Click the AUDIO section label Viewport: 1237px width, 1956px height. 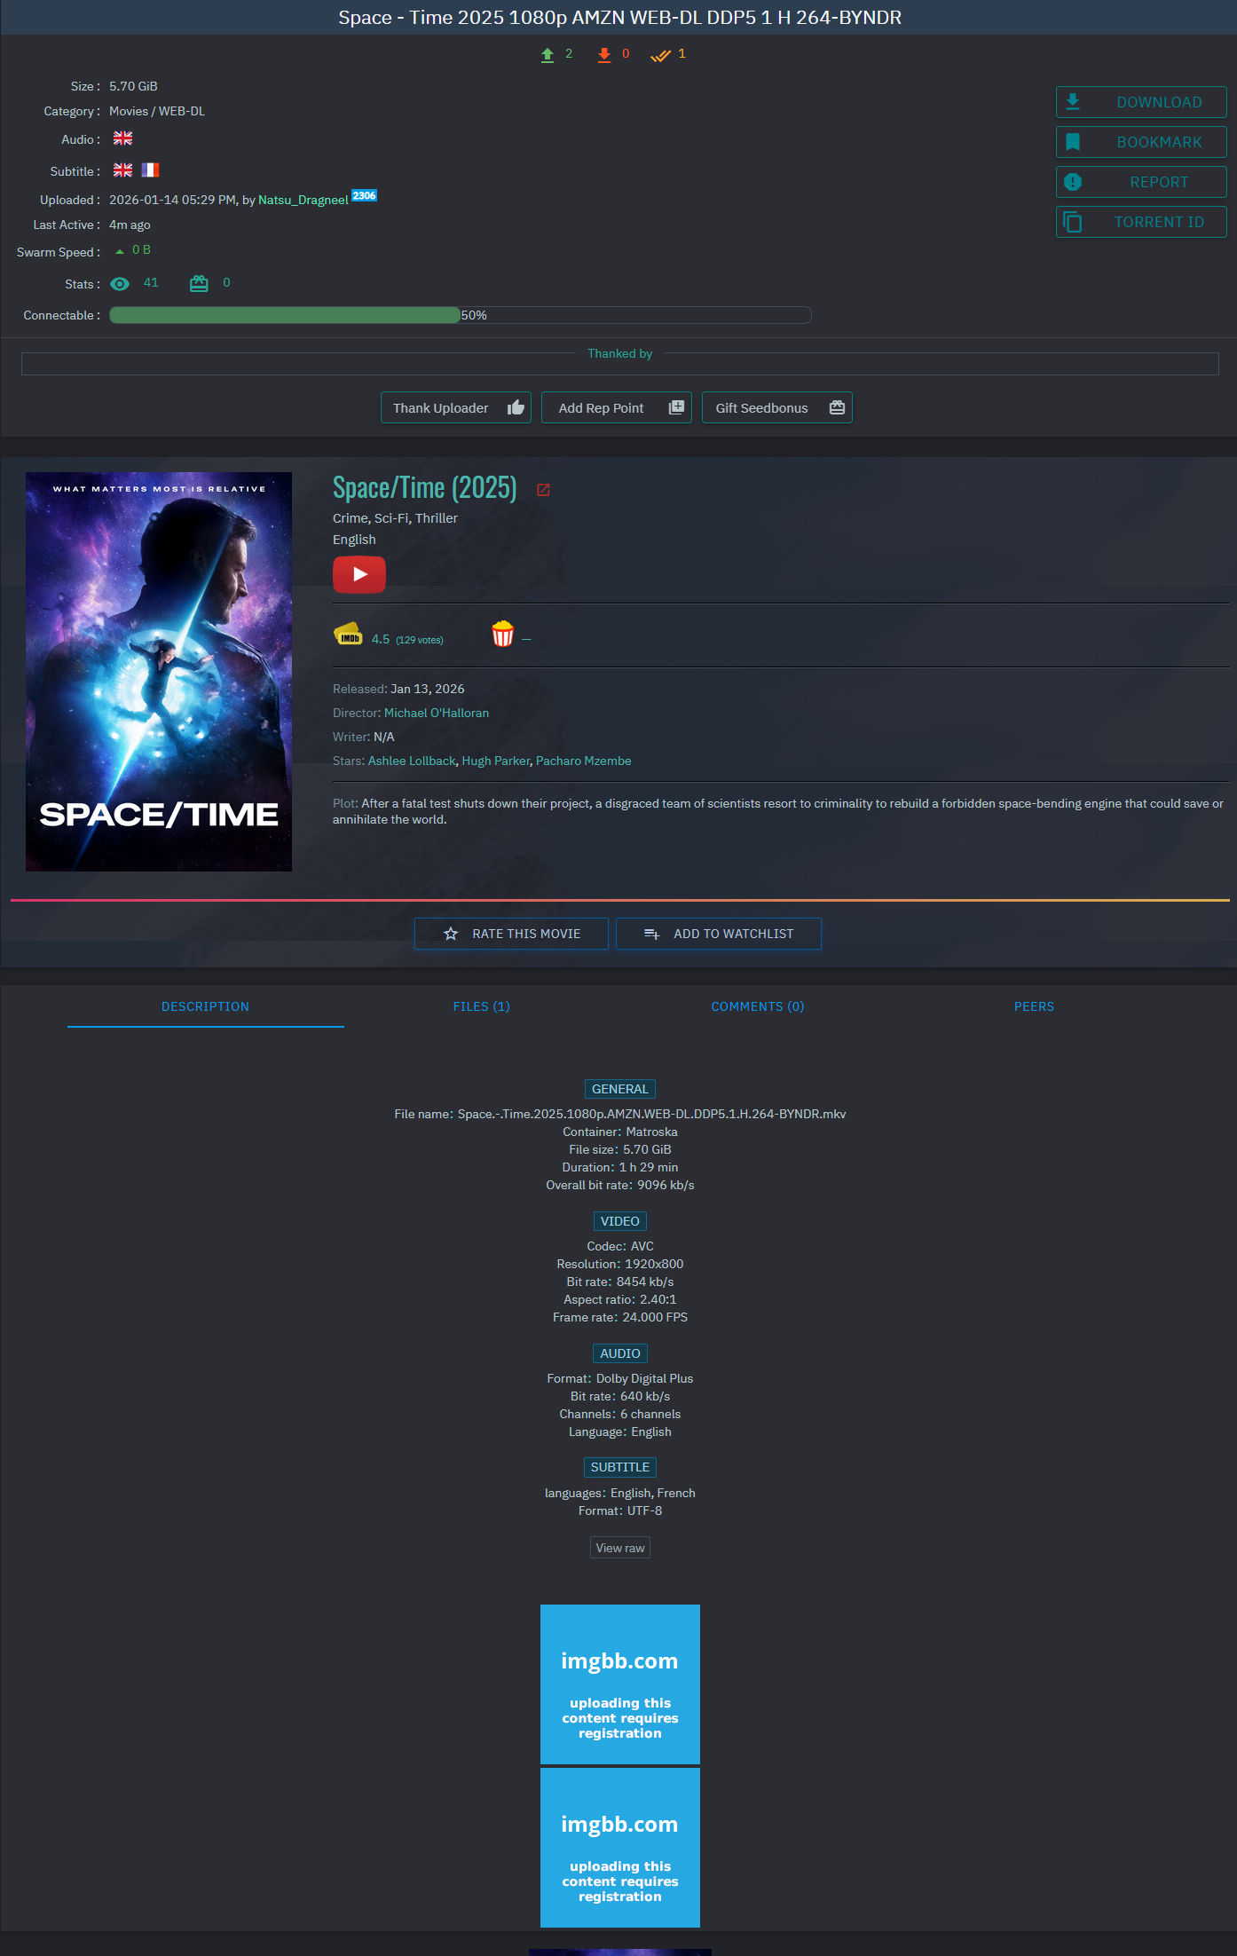pos(620,1353)
